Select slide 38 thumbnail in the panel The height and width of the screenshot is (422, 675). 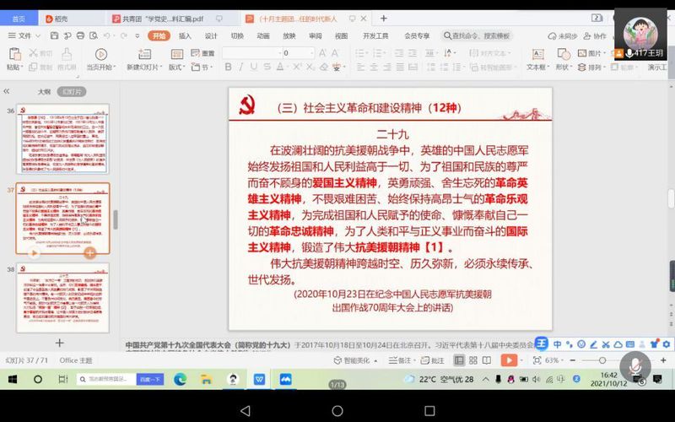click(x=62, y=297)
